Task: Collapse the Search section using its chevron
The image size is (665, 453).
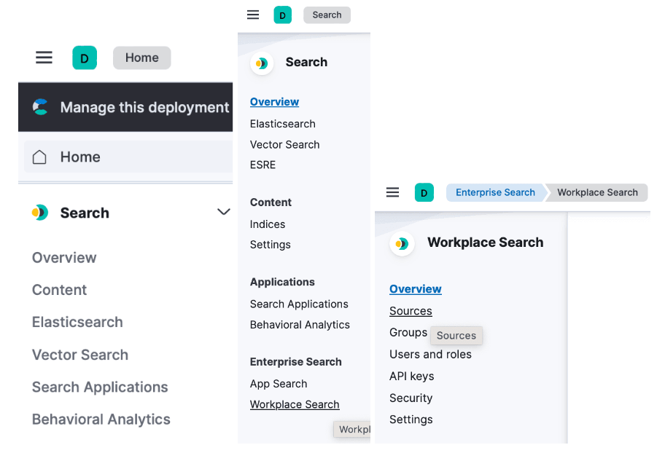Action: point(223,212)
